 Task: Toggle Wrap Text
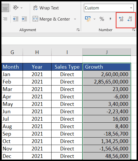[46, 8]
